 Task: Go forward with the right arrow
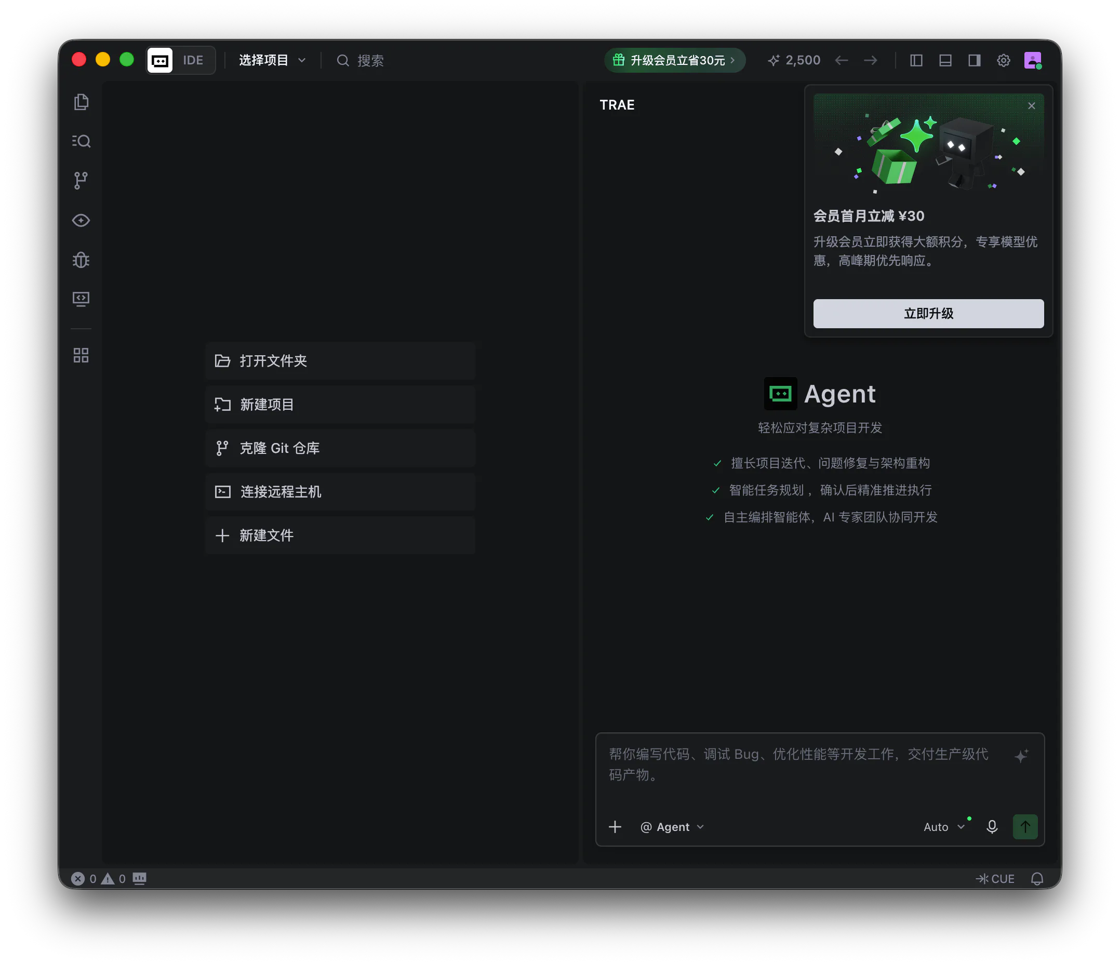click(870, 60)
